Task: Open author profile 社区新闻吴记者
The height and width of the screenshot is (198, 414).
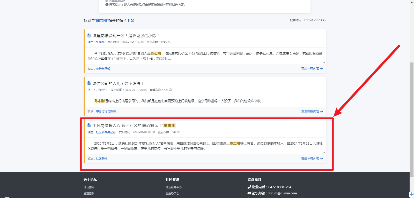Action: point(106,132)
